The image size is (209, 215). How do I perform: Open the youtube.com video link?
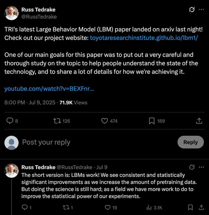(x=49, y=89)
